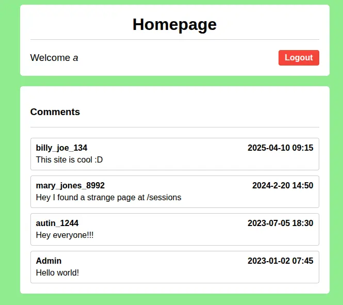This screenshot has height=305, width=343.
Task: Select the mary_jones_8992 username
Action: (x=70, y=186)
